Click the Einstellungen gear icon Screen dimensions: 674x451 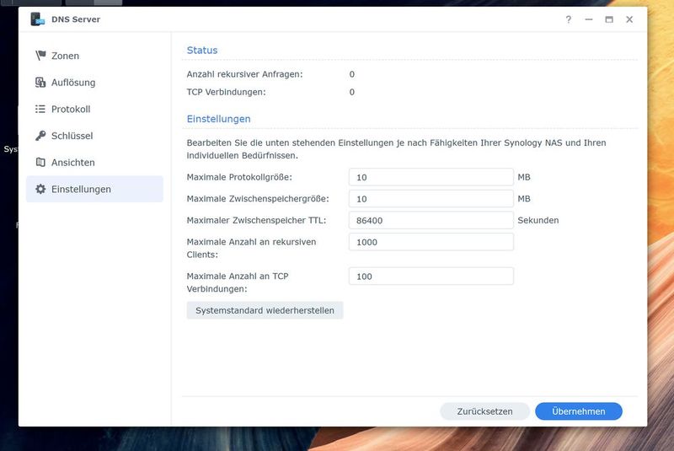[40, 189]
